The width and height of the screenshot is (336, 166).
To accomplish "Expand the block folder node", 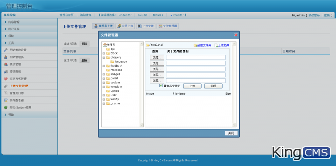I will point(104,53).
